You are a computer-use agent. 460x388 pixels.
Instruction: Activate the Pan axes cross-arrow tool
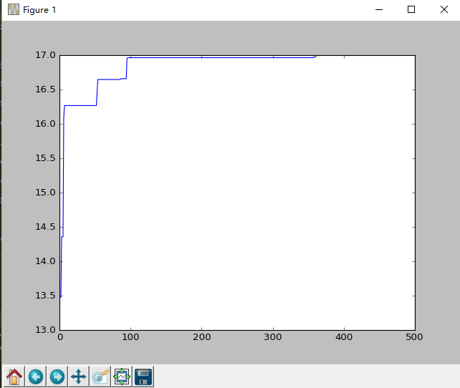pos(79,377)
